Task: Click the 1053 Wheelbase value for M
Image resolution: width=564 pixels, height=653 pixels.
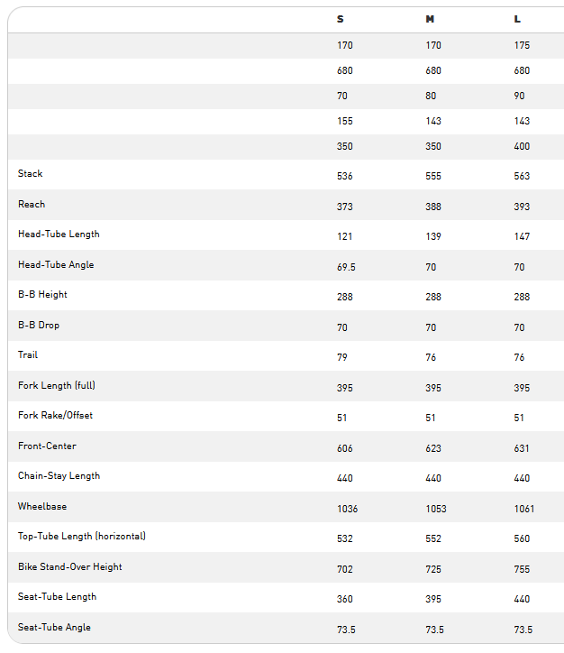Action: click(436, 509)
